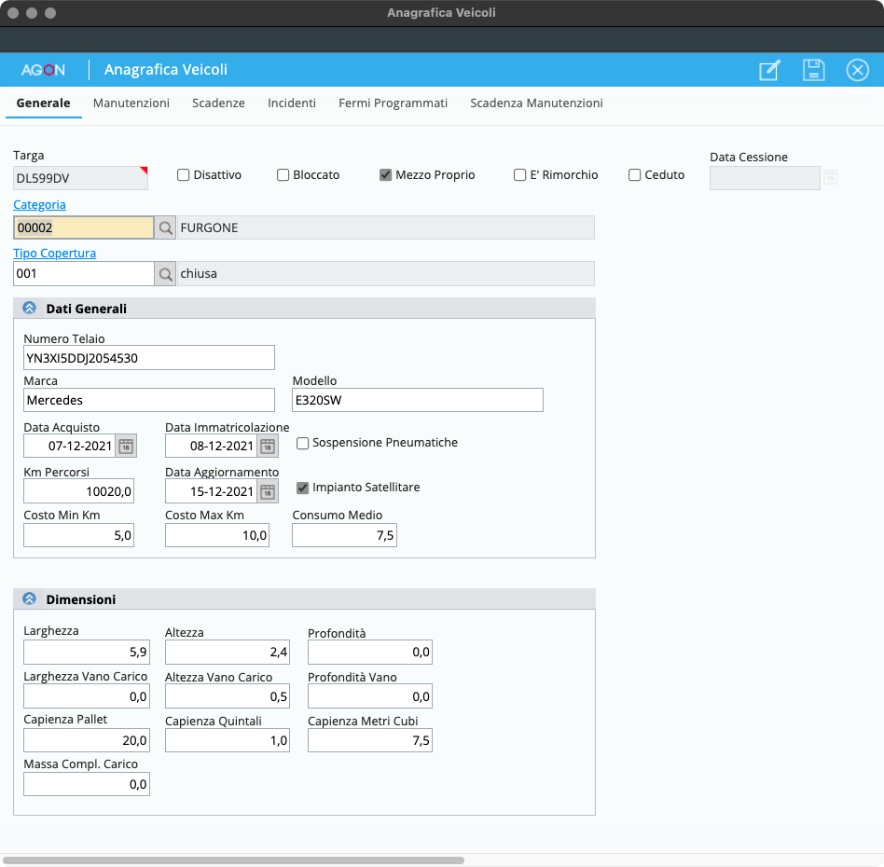Screen dimensions: 884x867
Task: Toggle the Ceduto checkbox
Action: coord(634,174)
